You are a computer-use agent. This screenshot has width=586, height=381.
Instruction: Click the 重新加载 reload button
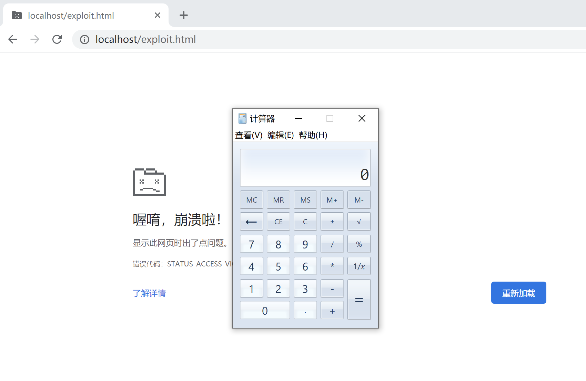(x=518, y=293)
